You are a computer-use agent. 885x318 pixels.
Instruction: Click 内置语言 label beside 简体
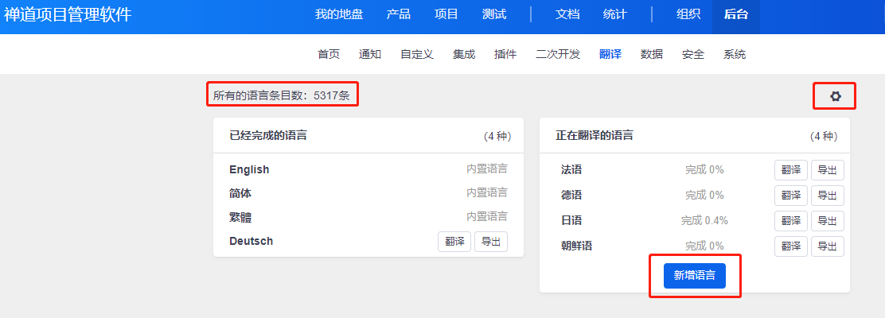pyautogui.click(x=486, y=193)
